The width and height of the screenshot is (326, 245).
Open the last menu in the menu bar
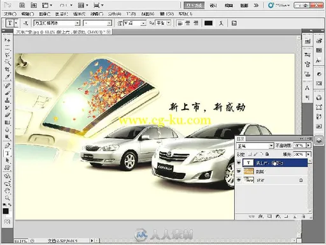(185, 14)
